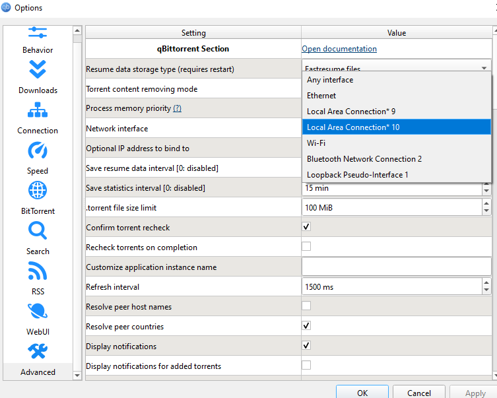Open the Connection settings icon

click(x=38, y=110)
